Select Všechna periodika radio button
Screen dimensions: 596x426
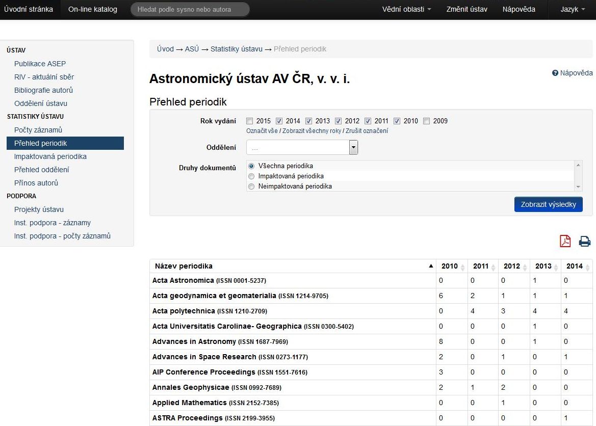coord(251,166)
